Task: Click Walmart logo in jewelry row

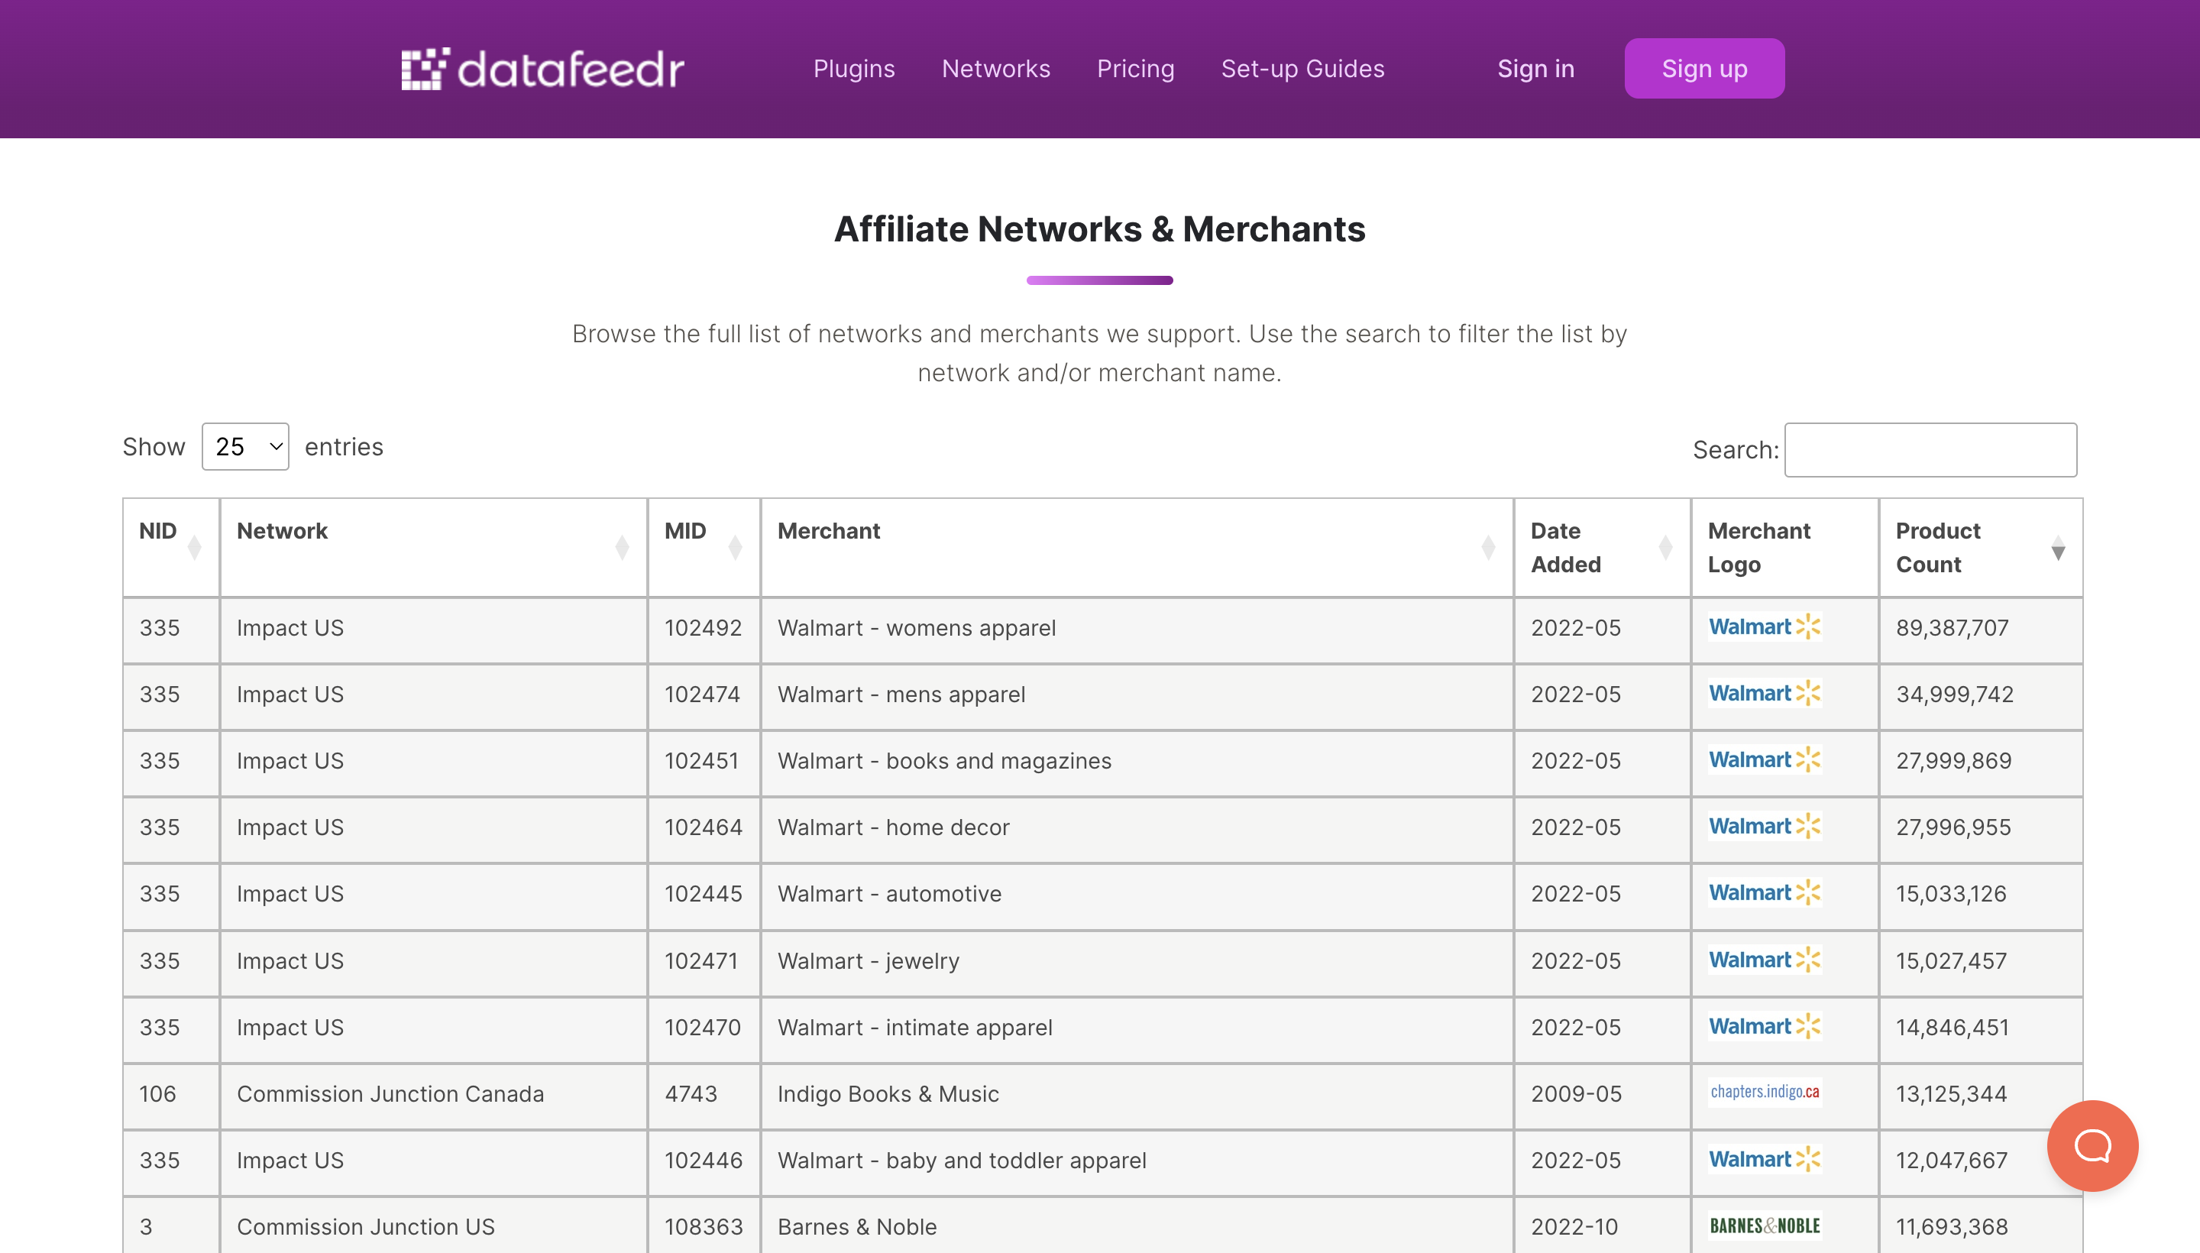Action: (x=1764, y=960)
